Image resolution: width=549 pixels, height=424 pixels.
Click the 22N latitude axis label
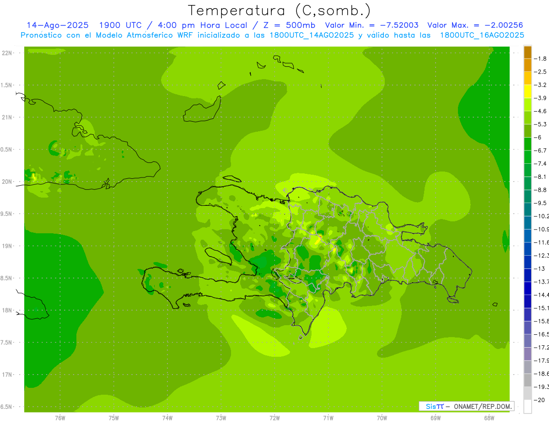[x=7, y=53]
